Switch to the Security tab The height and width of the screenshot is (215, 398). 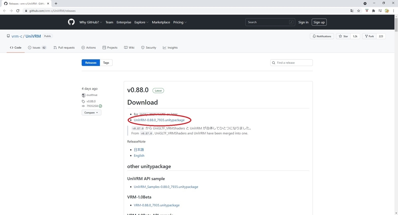[x=149, y=48]
